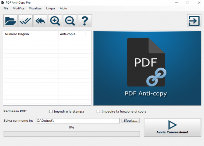The image size is (204, 146).
Task: Toggle Impedire la funzione di copia
Action: click(98, 112)
